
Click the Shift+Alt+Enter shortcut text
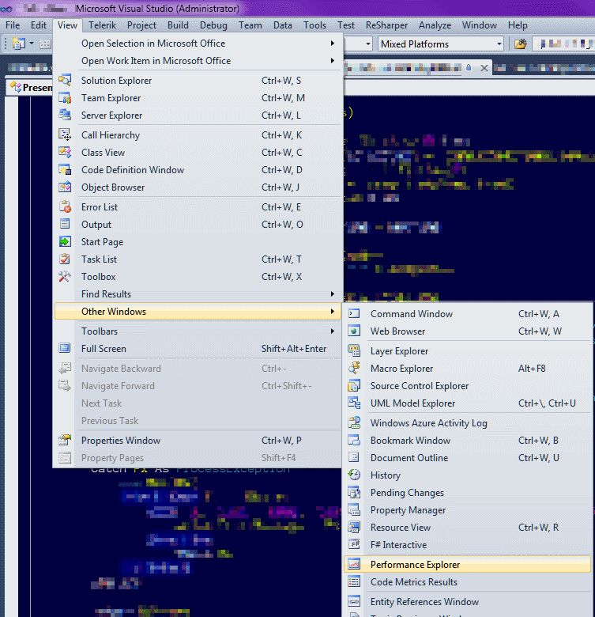pos(294,349)
